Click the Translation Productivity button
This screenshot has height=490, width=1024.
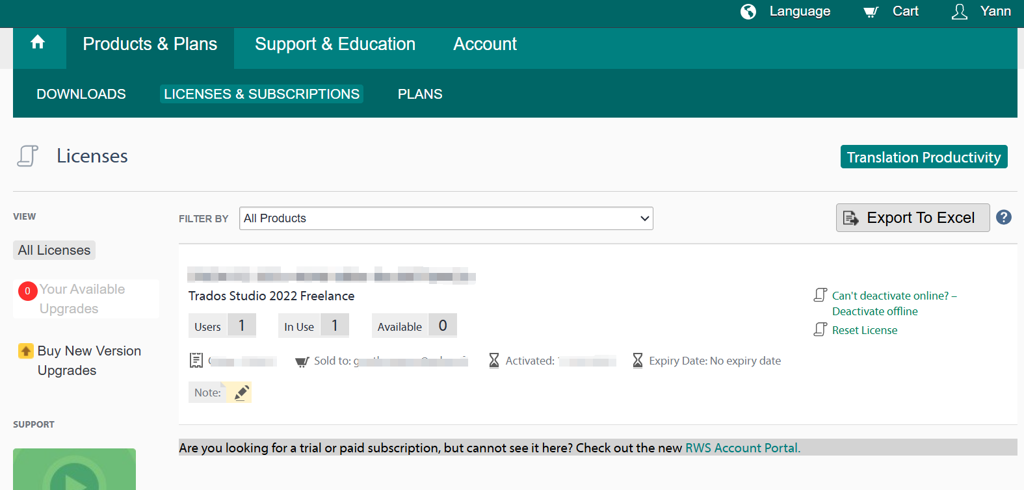(924, 157)
